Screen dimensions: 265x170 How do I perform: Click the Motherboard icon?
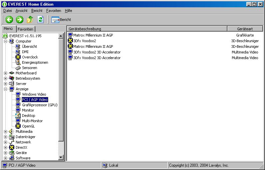click(x=12, y=73)
